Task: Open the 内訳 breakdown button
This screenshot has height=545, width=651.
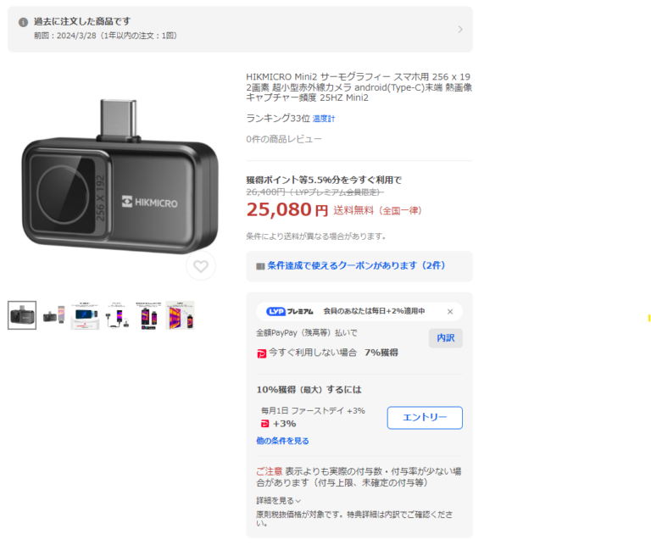Action: tap(446, 338)
